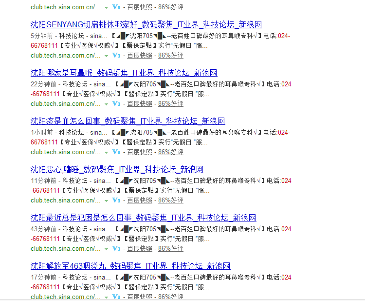Click the club.tech.sina.com.cn URL under 沈阳瘀是血怎么回事 result
Image resolution: width=365 pixels, height=301 pixels.
(65, 152)
